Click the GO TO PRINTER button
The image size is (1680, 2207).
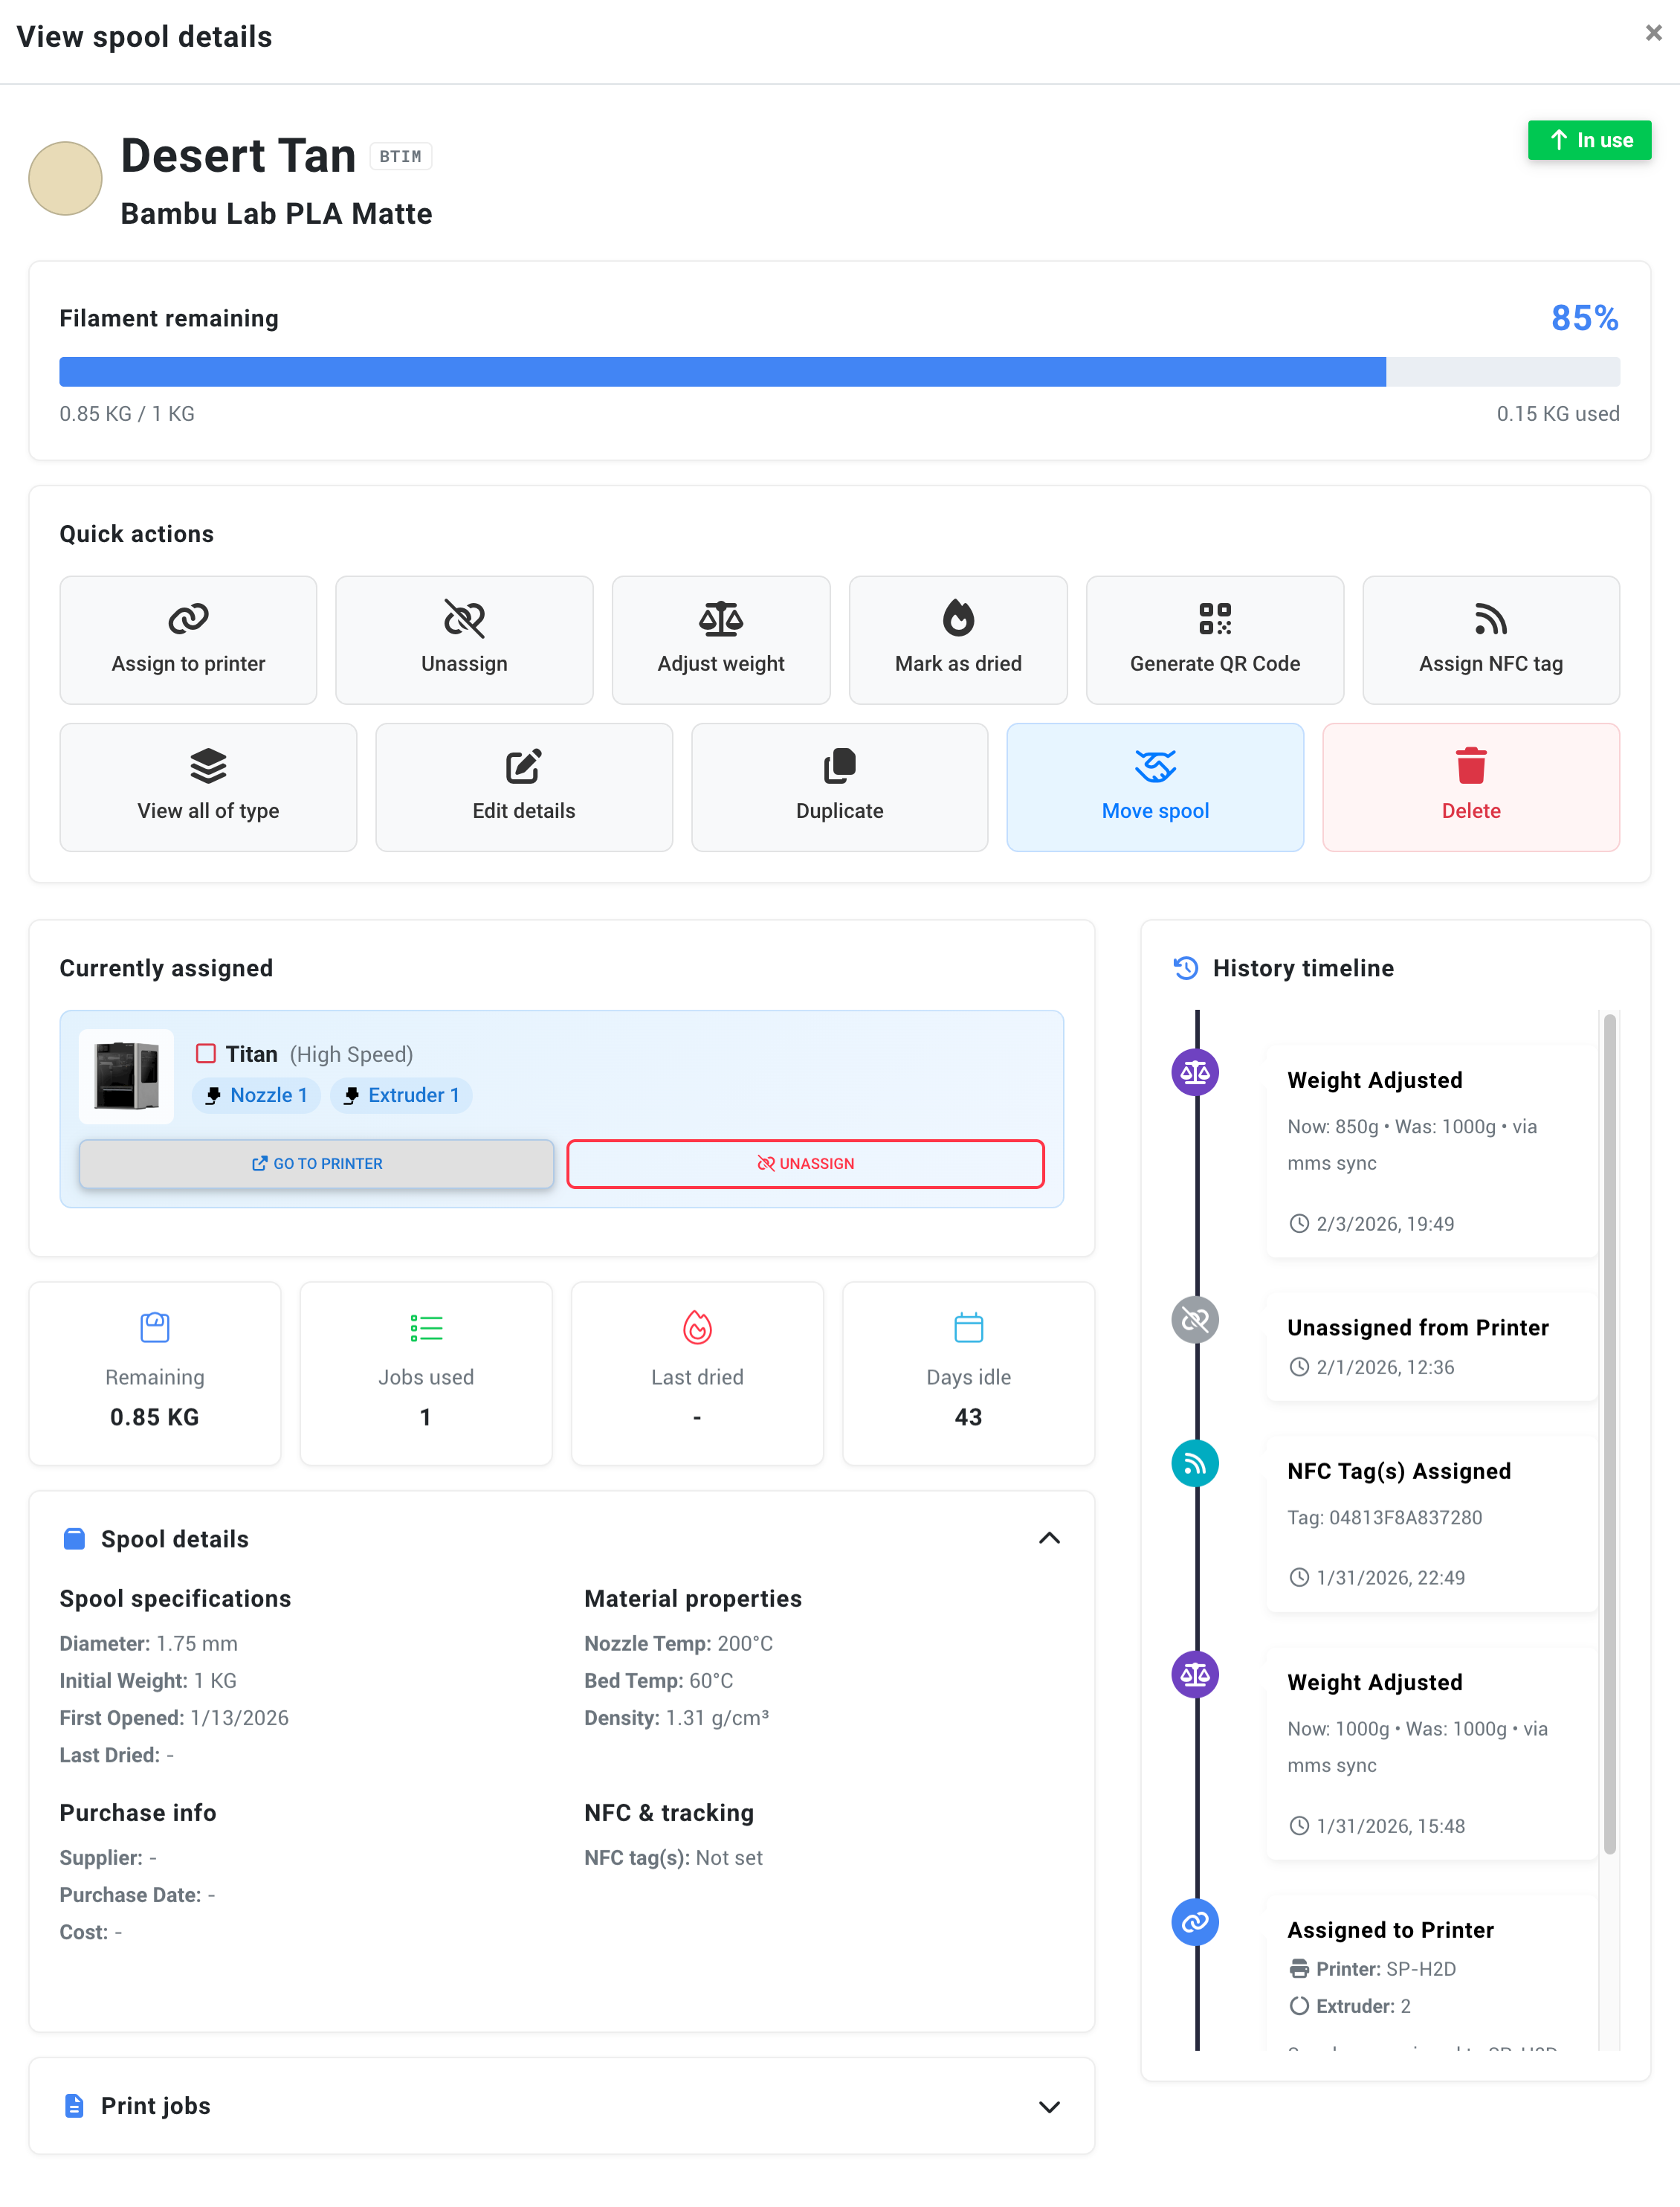click(316, 1164)
